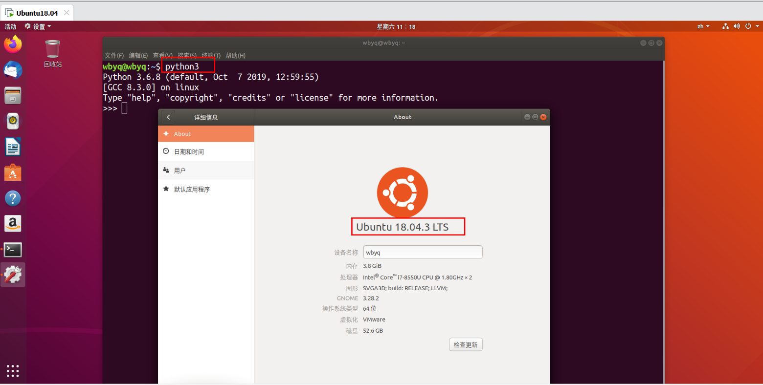Launch LibreOffice Writer from the dock
This screenshot has height=385, width=763.
coord(13,147)
